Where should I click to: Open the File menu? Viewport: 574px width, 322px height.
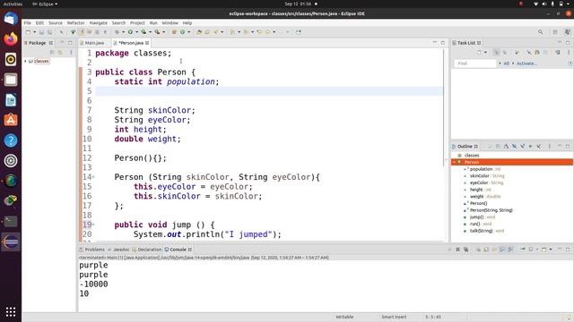[28, 22]
